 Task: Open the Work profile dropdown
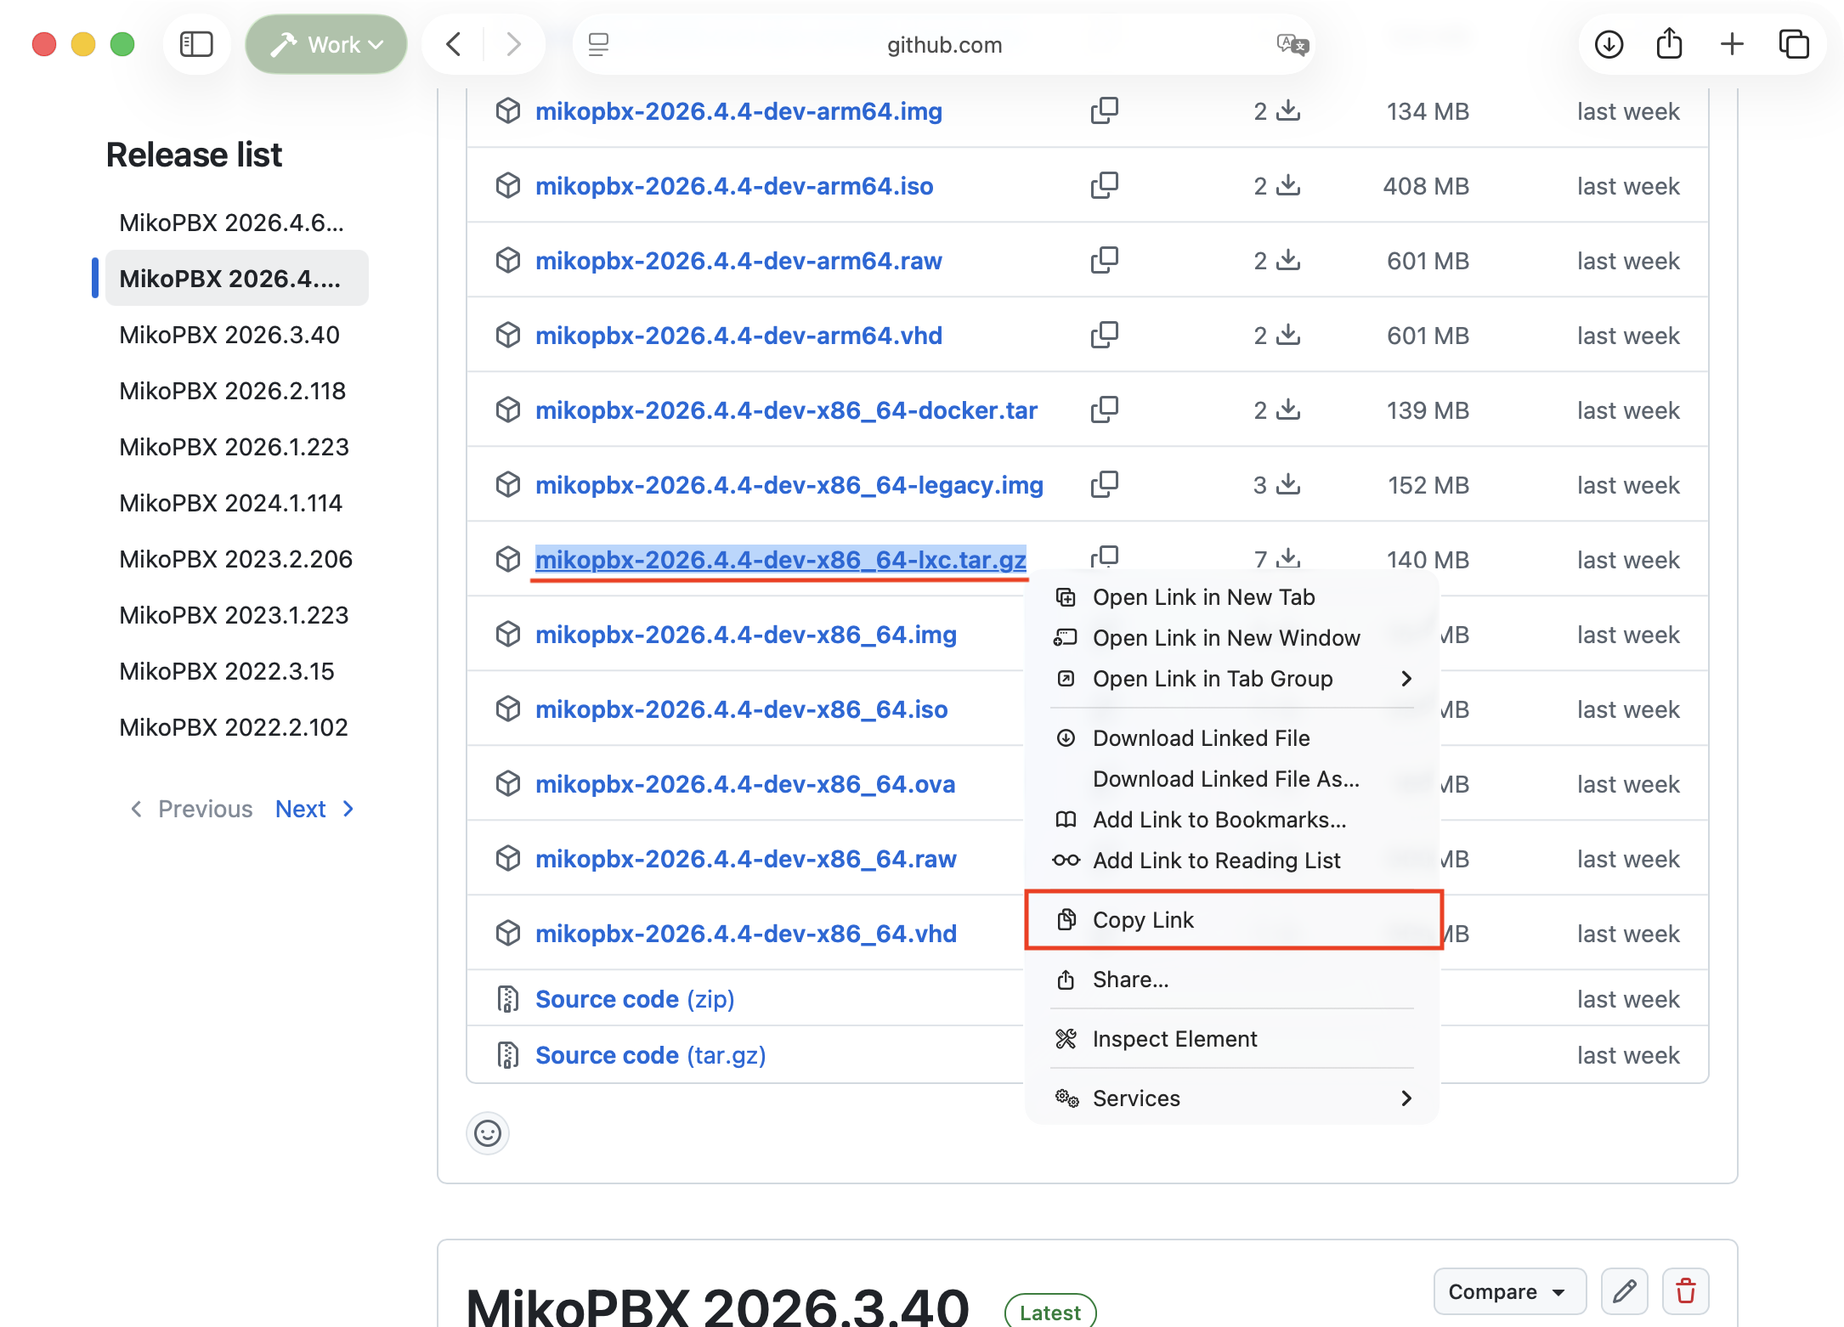coord(326,44)
